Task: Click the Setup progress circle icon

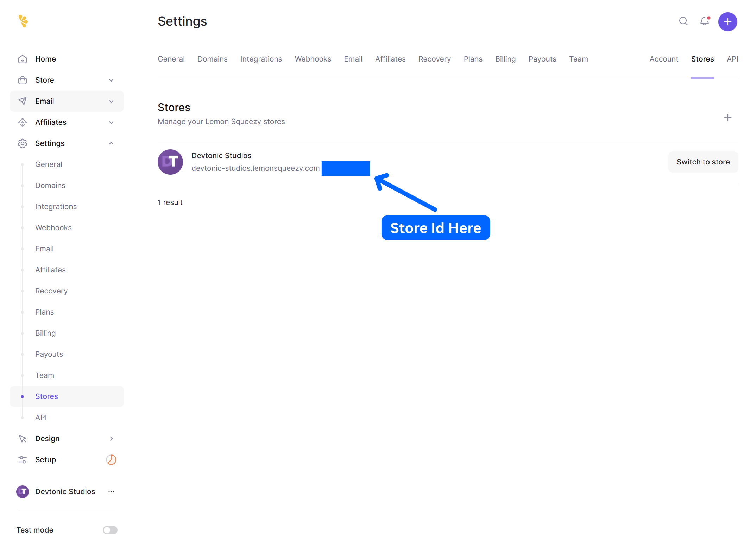Action: click(111, 459)
